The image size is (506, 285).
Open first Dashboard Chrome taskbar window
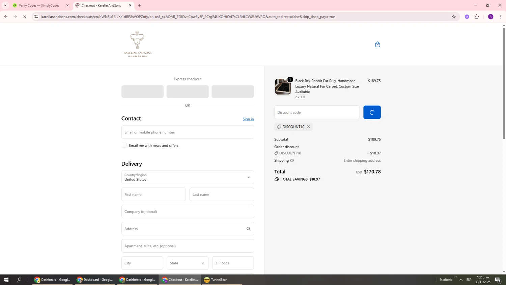coord(53,280)
